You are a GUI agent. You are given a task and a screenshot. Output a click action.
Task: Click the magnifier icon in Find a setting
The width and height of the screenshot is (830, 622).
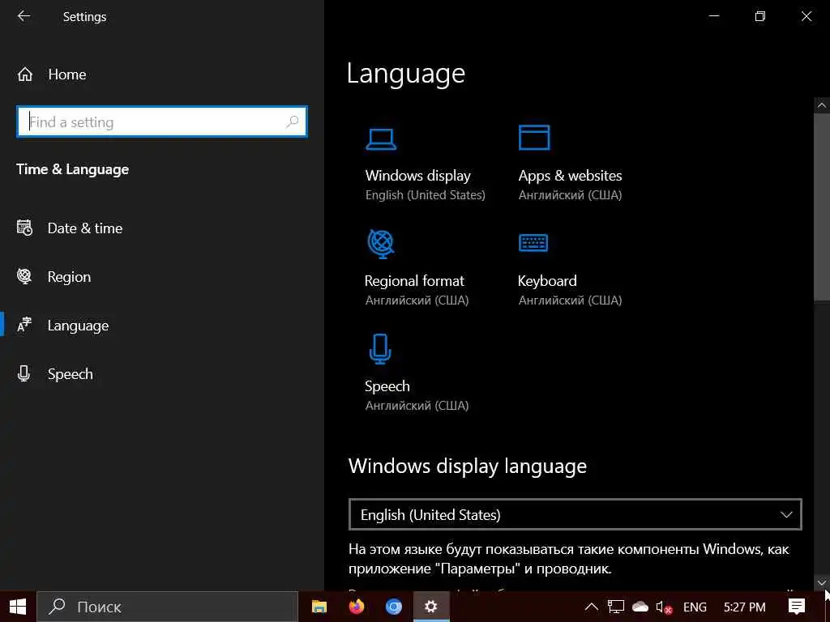292,122
